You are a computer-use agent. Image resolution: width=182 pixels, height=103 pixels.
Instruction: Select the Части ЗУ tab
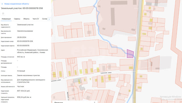click(x=36, y=19)
